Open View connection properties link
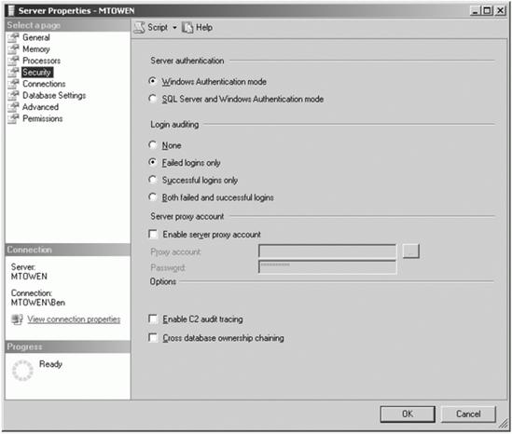Screen dimensions: 512x434 (74, 319)
